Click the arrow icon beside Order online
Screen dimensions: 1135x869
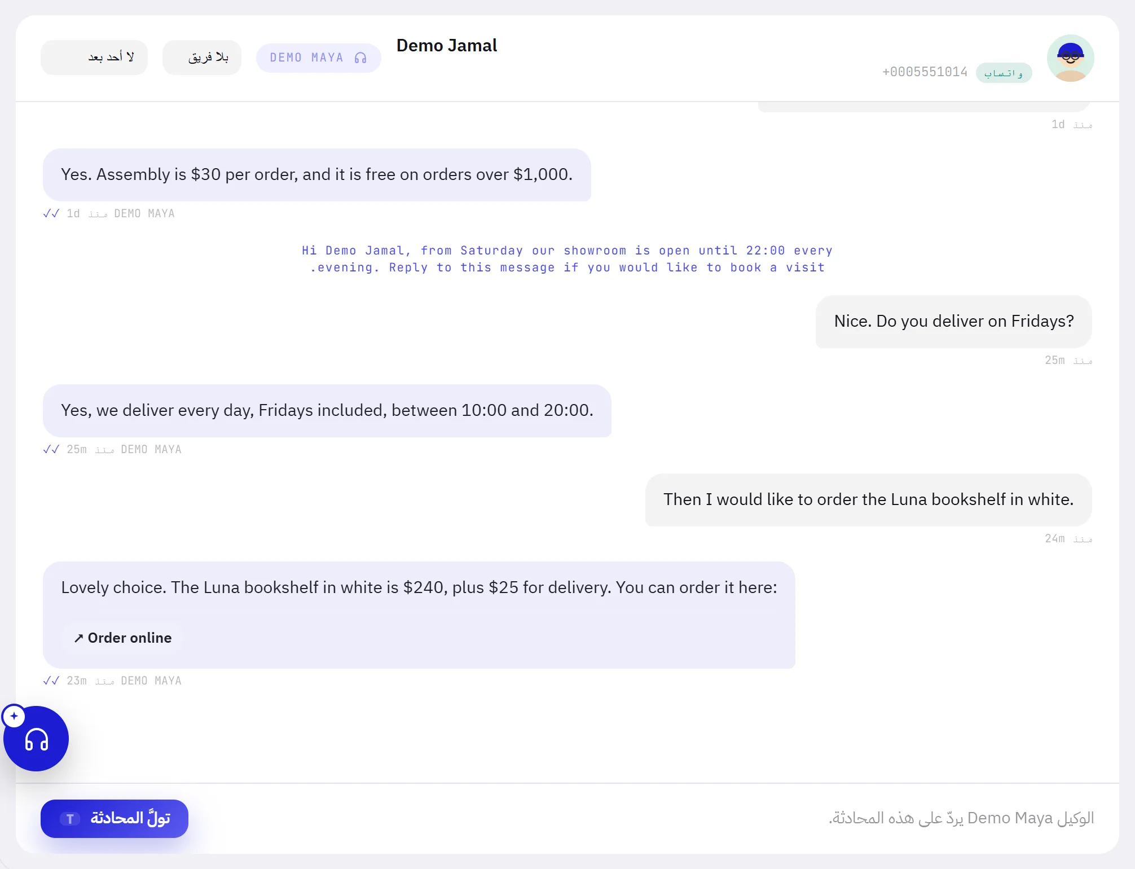click(x=78, y=638)
